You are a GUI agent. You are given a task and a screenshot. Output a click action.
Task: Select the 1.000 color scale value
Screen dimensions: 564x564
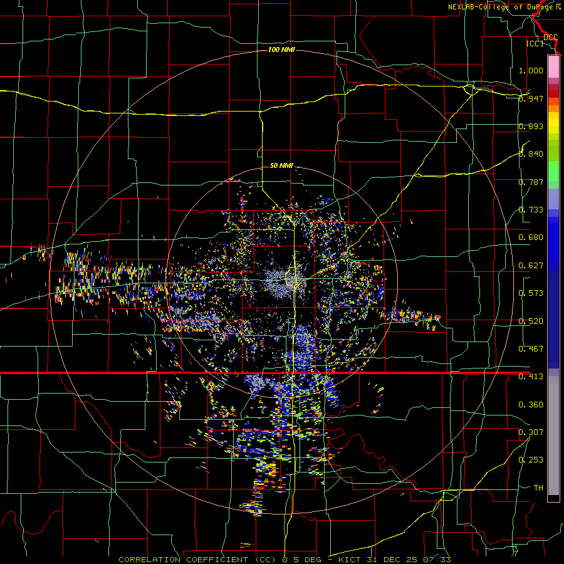531,70
